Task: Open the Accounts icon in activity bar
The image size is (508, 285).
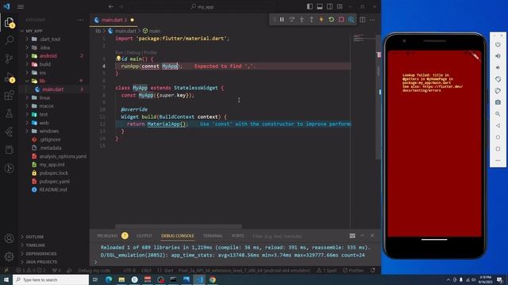Action: (9, 238)
